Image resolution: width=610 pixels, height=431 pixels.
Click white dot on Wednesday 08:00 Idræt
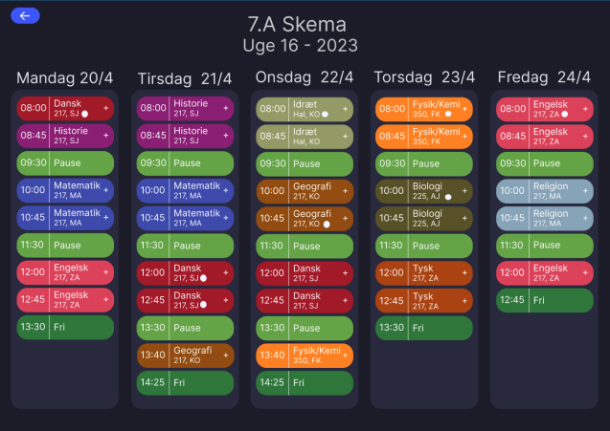[326, 114]
